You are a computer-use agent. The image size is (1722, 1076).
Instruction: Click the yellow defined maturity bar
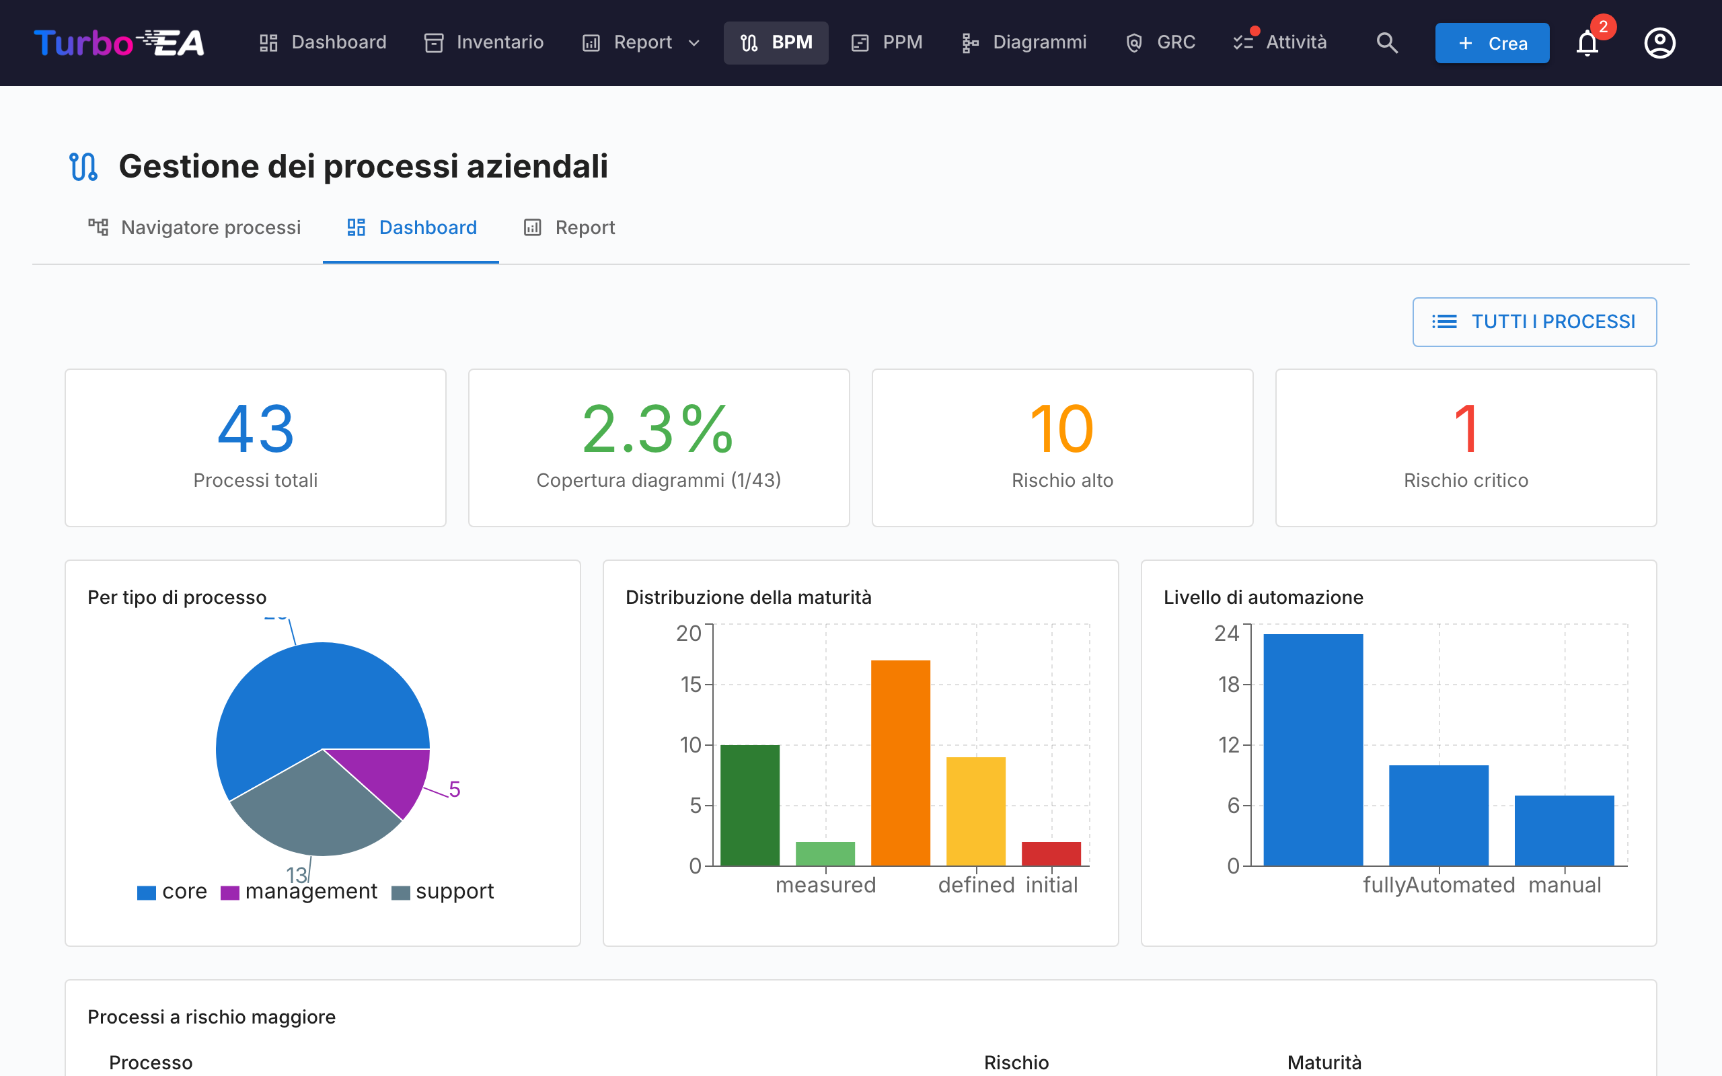975,811
